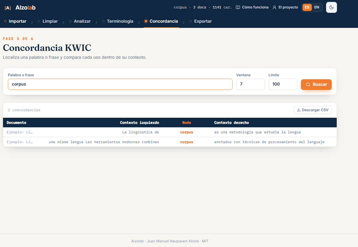Click the Alzolab logo
Screen dimensions: 358x247
coord(20,8)
